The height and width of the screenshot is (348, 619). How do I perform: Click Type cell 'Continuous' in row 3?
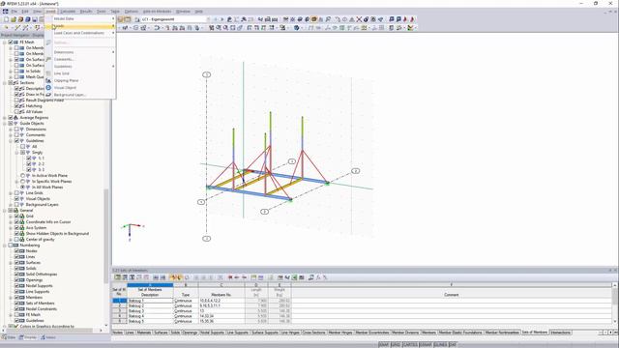coord(186,311)
